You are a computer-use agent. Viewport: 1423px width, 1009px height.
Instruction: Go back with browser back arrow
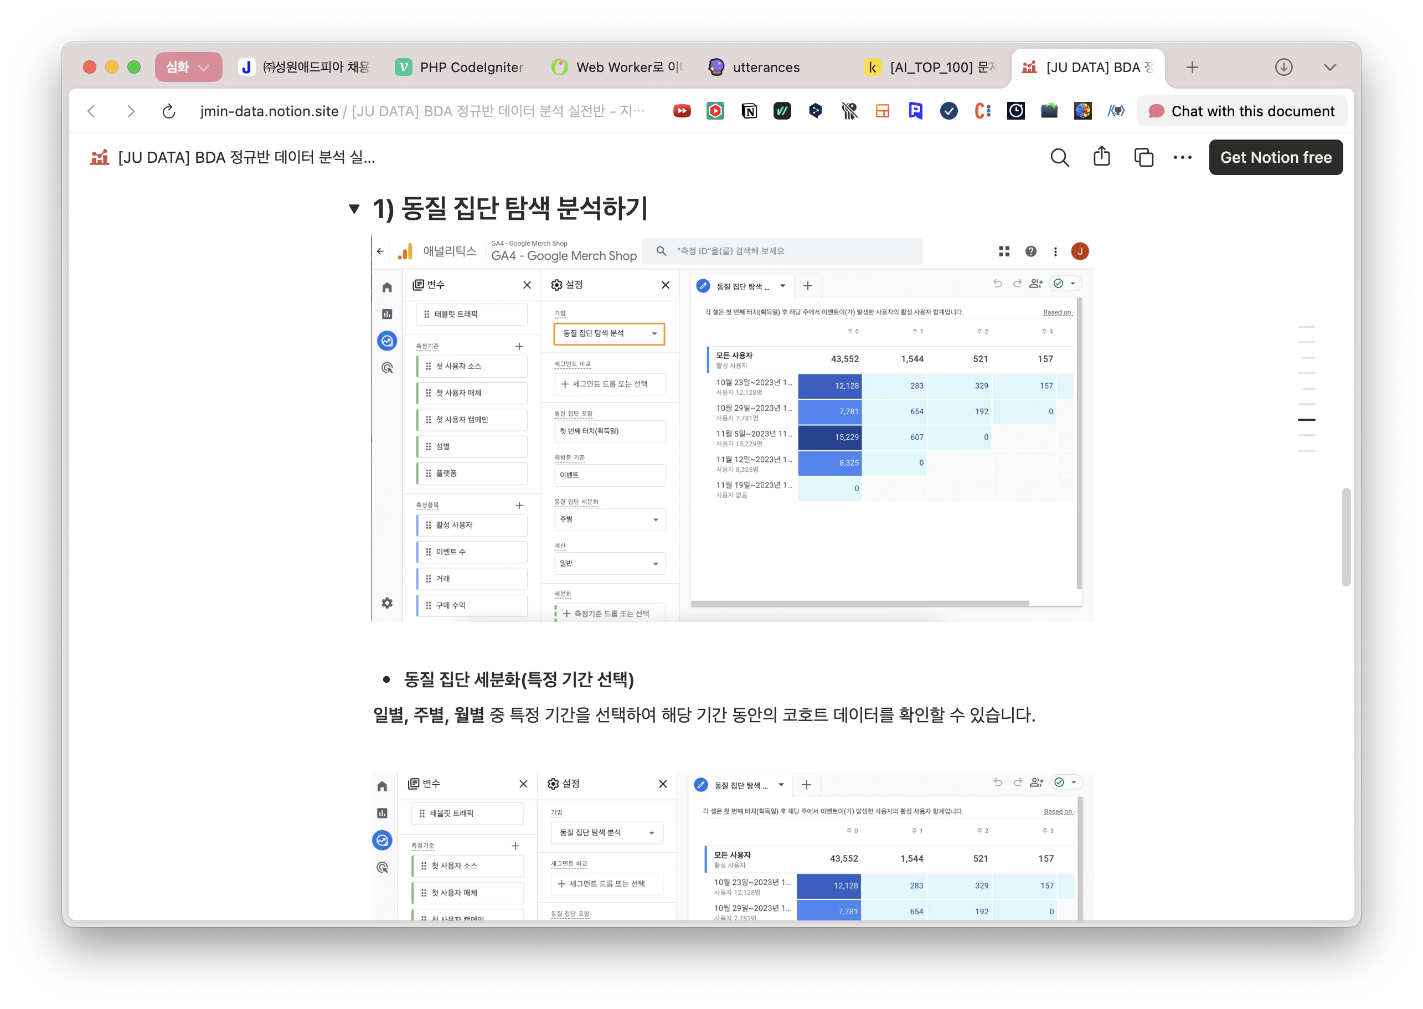point(92,112)
